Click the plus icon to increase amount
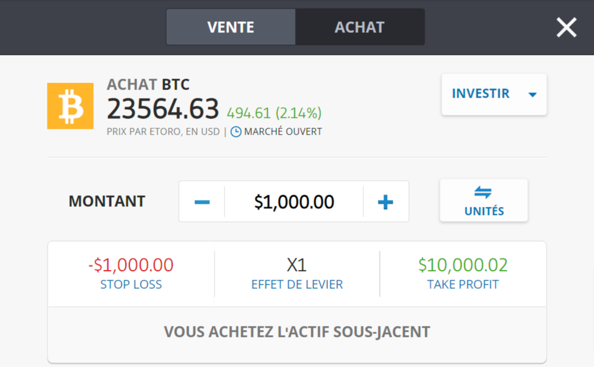594x367 pixels. click(386, 201)
